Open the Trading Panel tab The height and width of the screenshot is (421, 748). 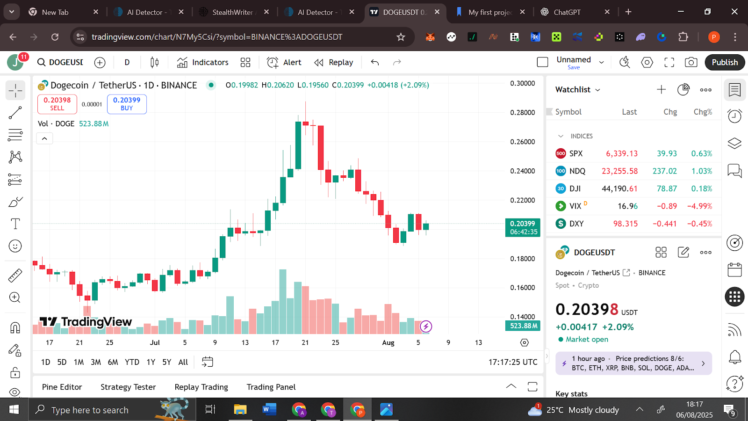[x=271, y=387]
